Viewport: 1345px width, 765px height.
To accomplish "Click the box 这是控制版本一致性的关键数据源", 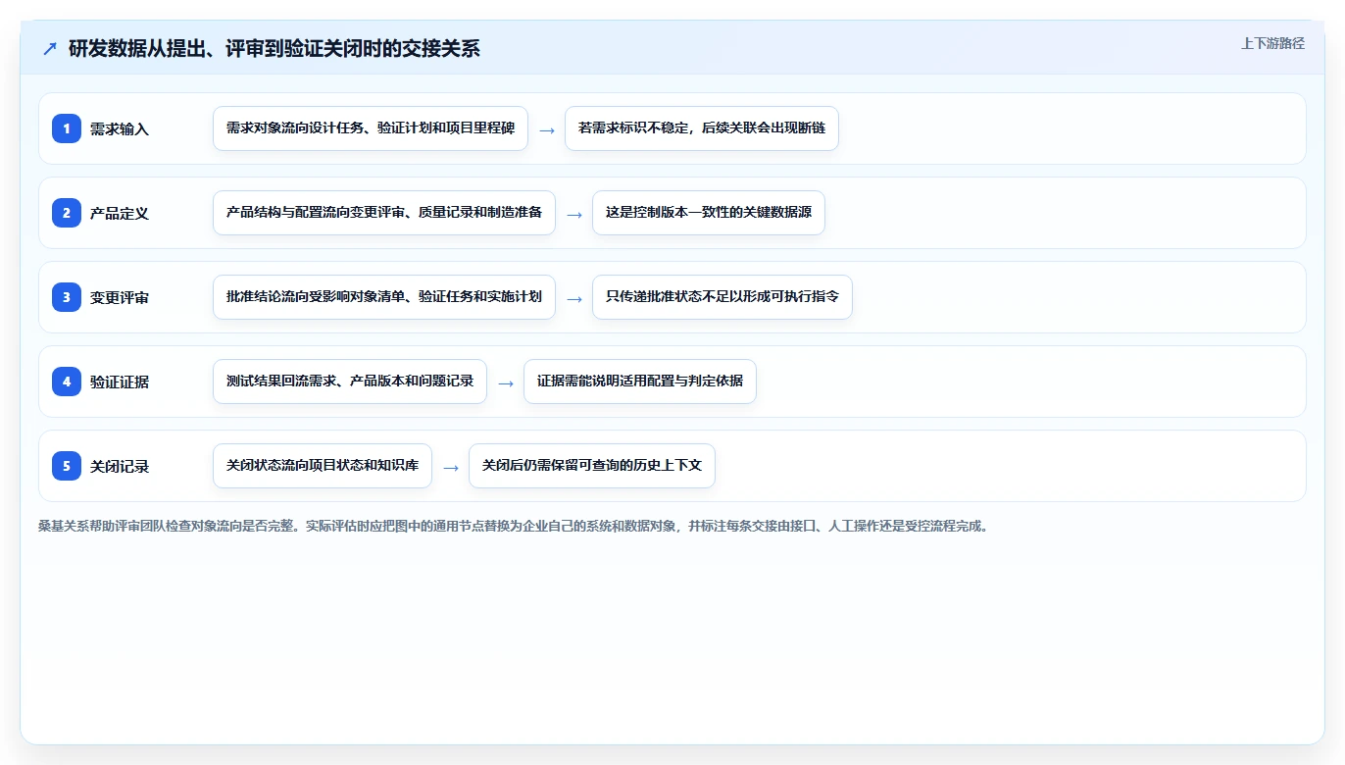I will click(709, 213).
